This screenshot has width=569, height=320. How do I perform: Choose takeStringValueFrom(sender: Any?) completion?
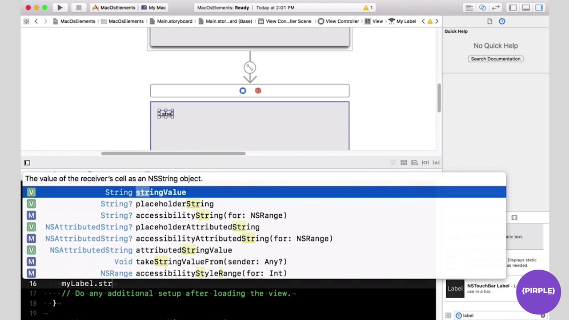tap(264, 262)
